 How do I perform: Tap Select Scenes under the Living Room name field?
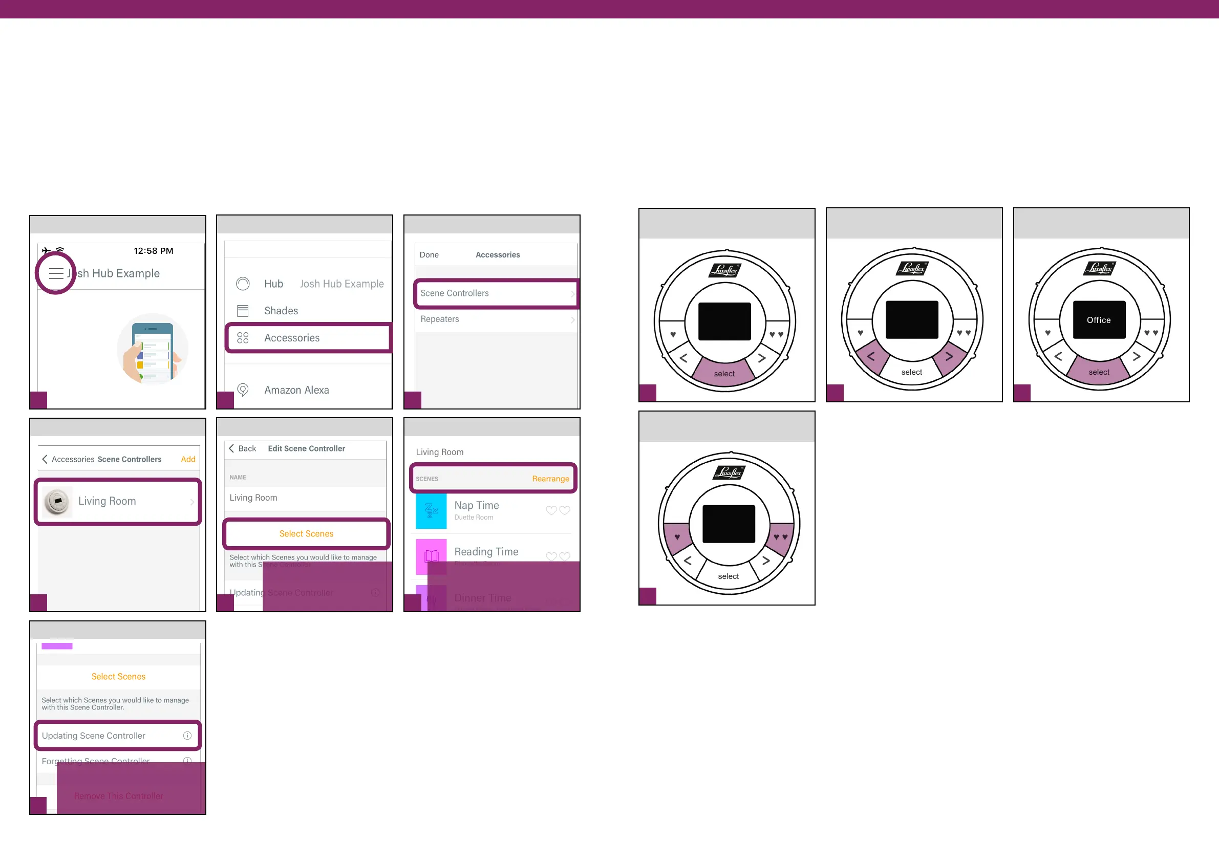click(306, 533)
